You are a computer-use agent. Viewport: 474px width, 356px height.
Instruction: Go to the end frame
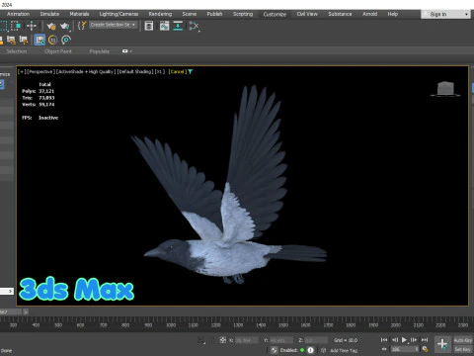(425, 340)
